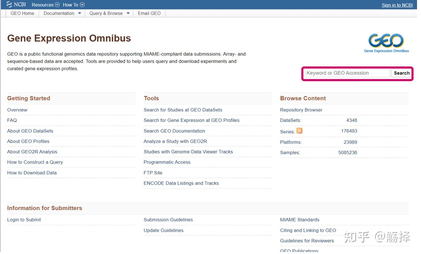The height and width of the screenshot is (254, 421).
Task: Click the Search button
Action: click(x=401, y=73)
